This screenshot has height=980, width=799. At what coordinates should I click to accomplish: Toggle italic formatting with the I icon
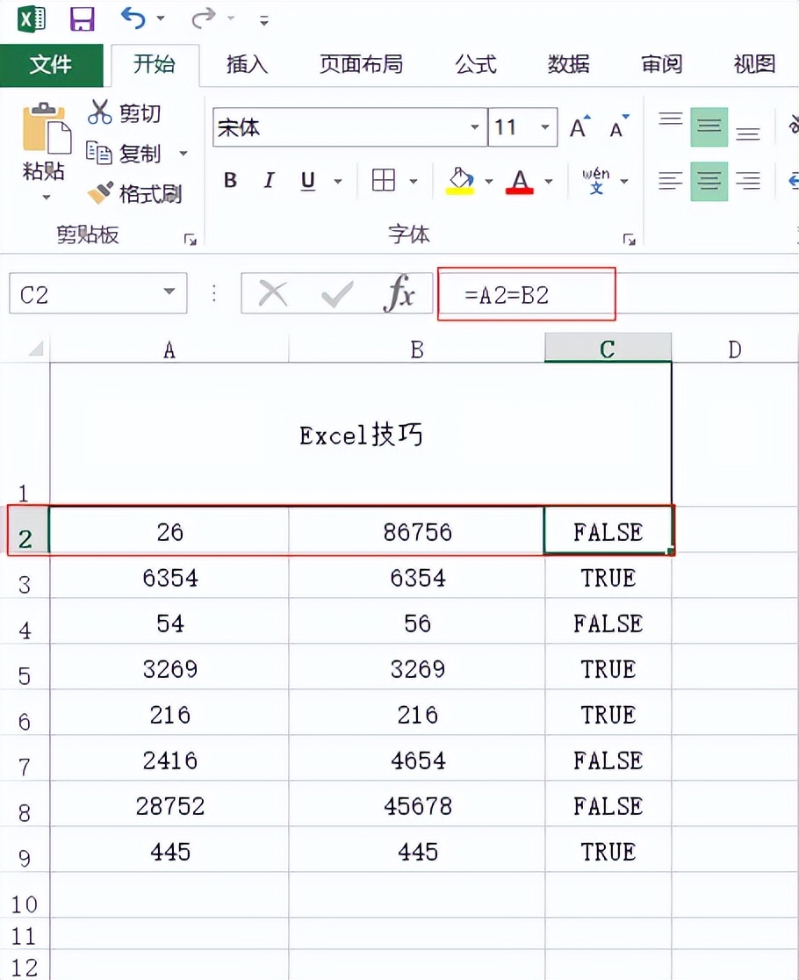pyautogui.click(x=269, y=180)
